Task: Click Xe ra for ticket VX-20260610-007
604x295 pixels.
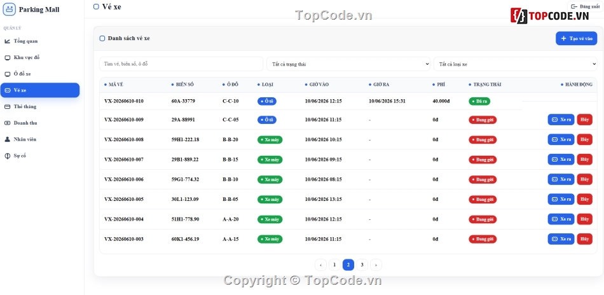Action: click(x=561, y=160)
